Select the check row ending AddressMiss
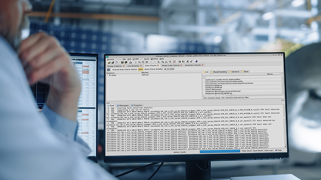The width and height of the screenshot is (321, 180). pyautogui.click(x=223, y=79)
